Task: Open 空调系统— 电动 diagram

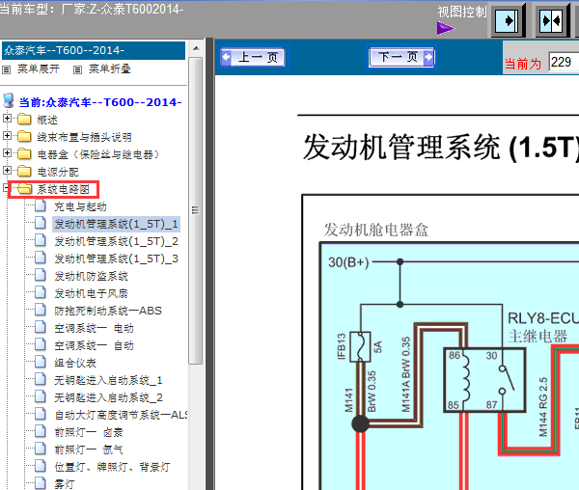Action: pos(95,328)
